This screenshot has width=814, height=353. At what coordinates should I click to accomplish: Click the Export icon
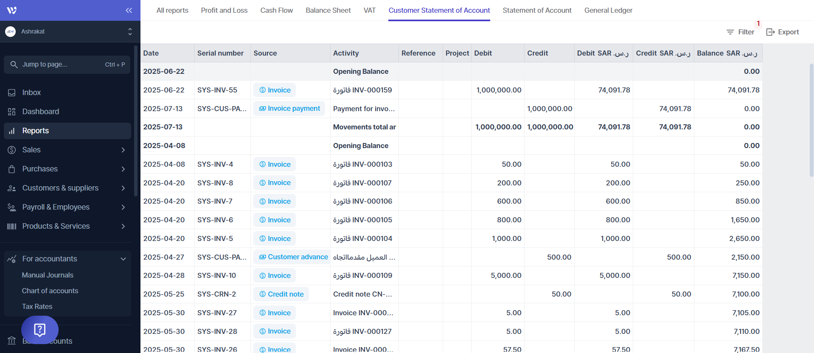(770, 32)
